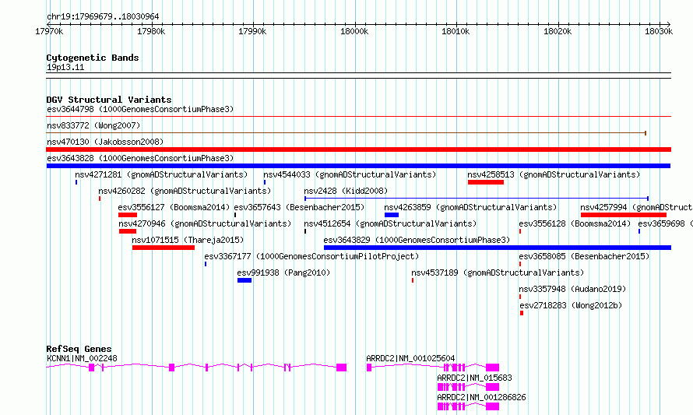This screenshot has height=415, width=693.
Task: Click the nsv4257994 red variant bar
Action: 624,215
